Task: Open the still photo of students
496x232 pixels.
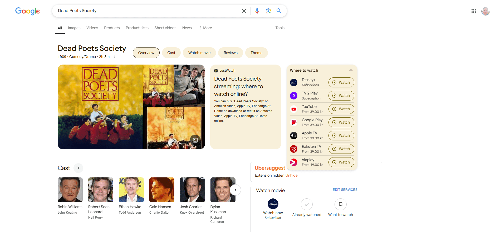Action: click(190, 86)
